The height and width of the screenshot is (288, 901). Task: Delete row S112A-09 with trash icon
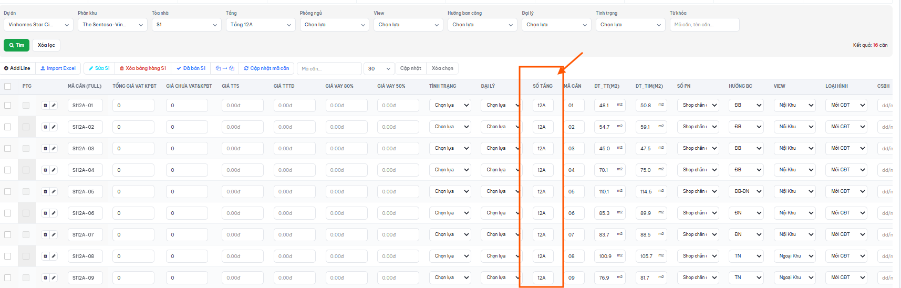45,278
